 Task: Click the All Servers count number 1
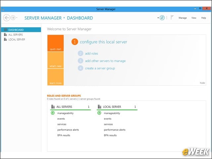(x=88, y=107)
